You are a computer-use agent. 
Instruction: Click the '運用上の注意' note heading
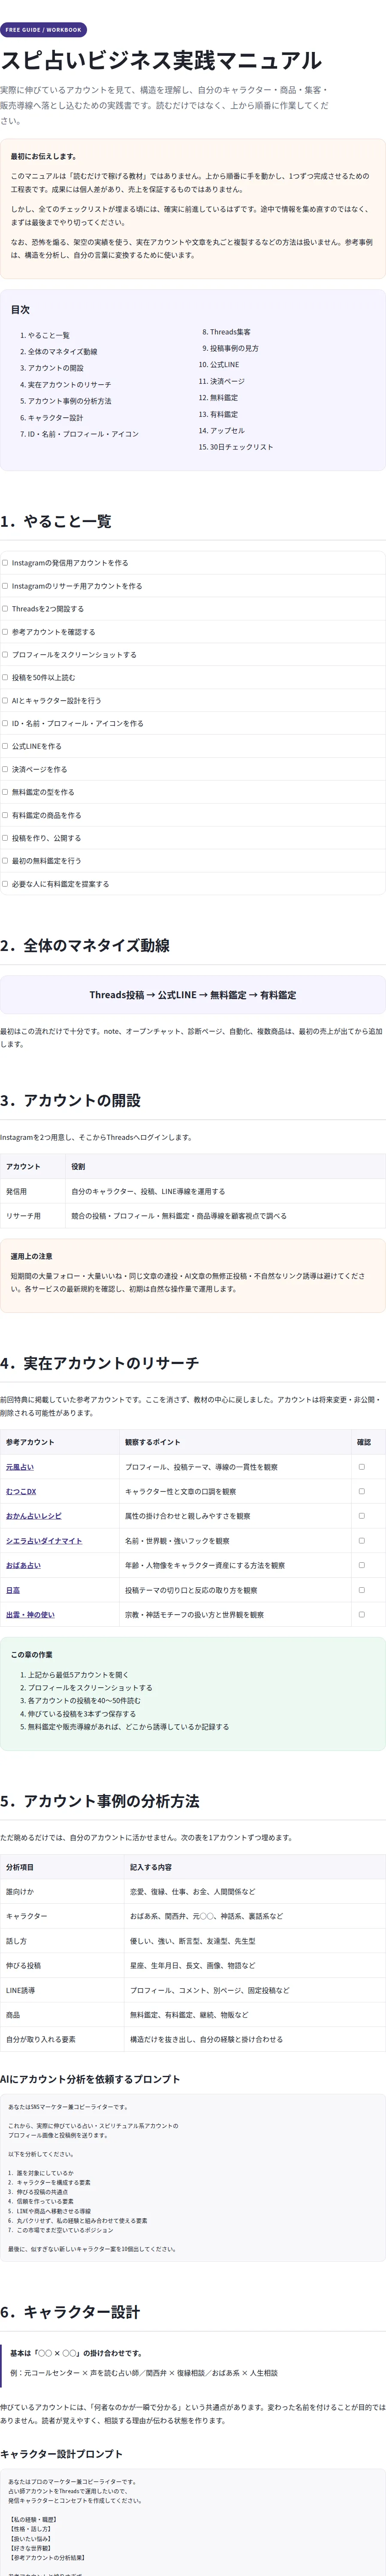coord(32,1256)
